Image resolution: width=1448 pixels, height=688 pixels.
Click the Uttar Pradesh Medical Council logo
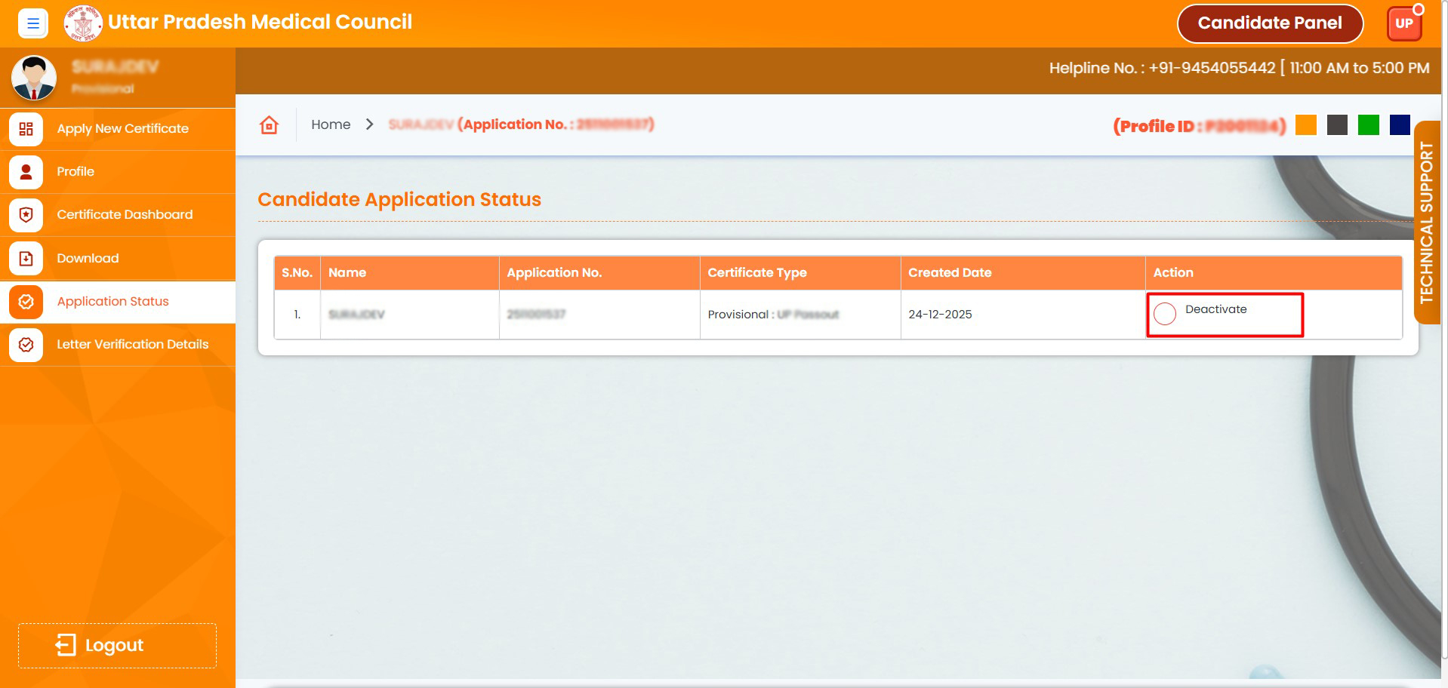pos(83,23)
